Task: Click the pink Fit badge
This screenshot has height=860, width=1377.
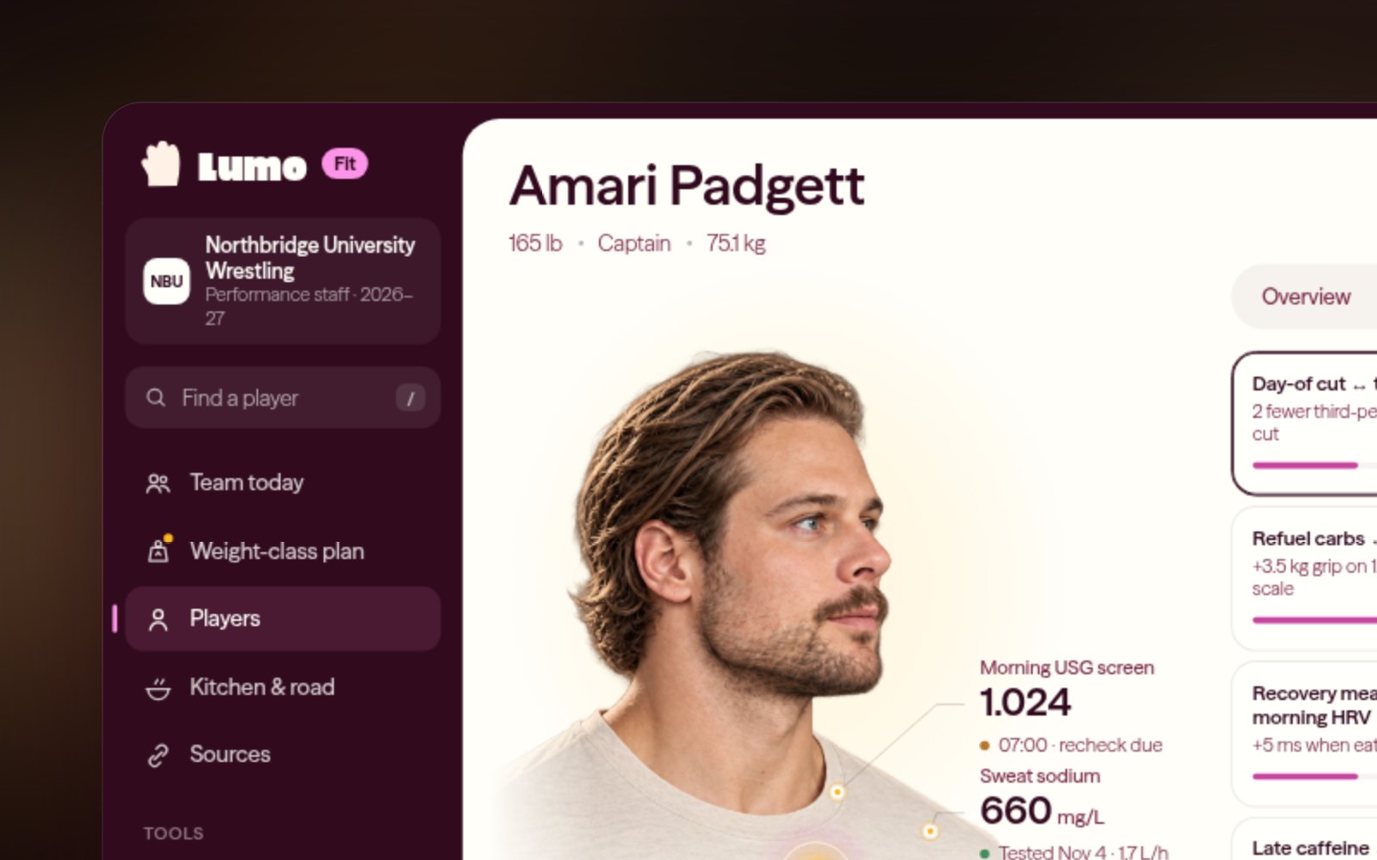Action: (x=345, y=163)
